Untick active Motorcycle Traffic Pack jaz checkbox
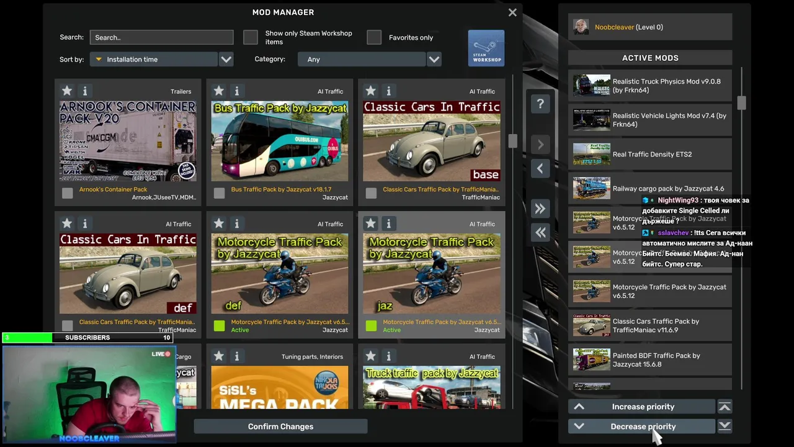The image size is (794, 447). tap(371, 325)
